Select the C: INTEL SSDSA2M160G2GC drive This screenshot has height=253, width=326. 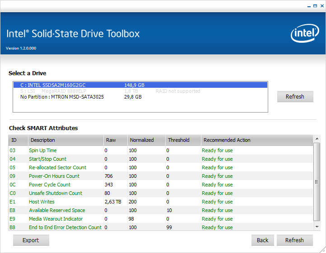pyautogui.click(x=140, y=85)
